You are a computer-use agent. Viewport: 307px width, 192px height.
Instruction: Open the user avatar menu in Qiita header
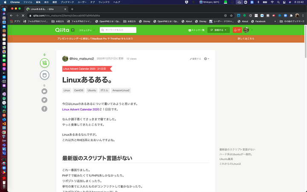pos(246,30)
